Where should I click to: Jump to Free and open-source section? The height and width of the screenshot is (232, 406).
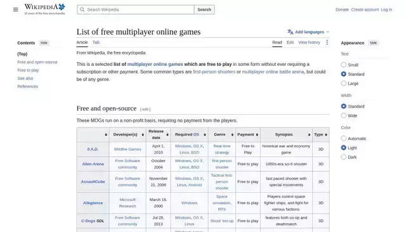(x=37, y=62)
